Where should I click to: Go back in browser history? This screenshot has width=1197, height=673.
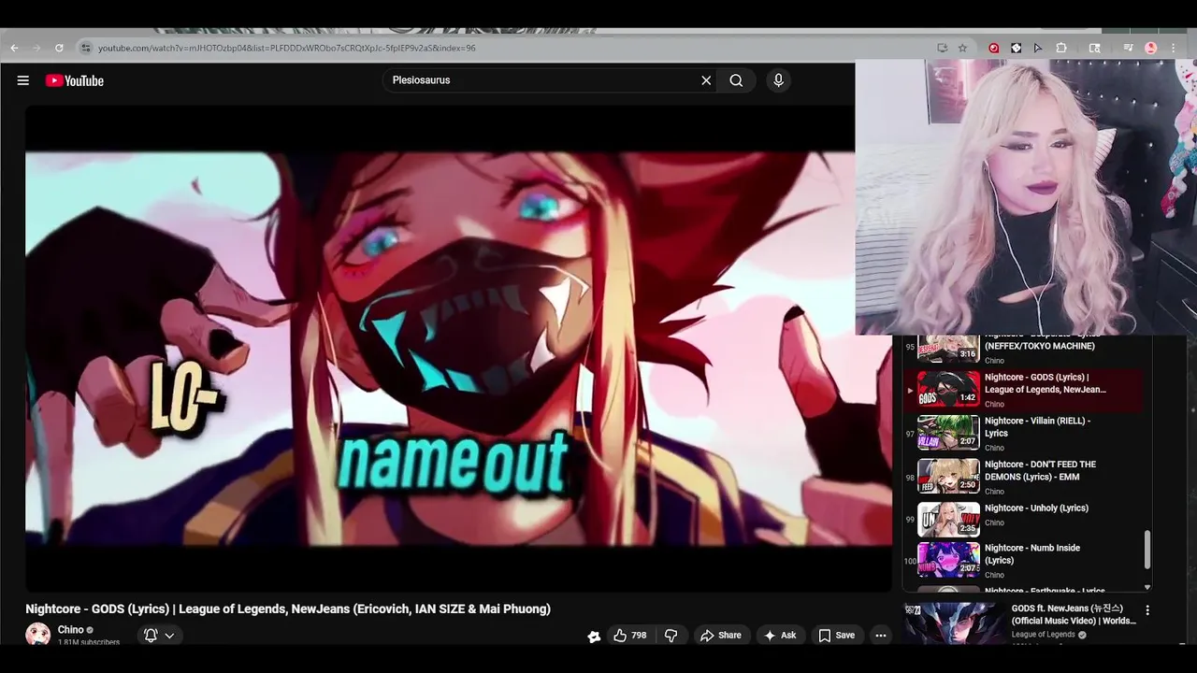tap(14, 48)
